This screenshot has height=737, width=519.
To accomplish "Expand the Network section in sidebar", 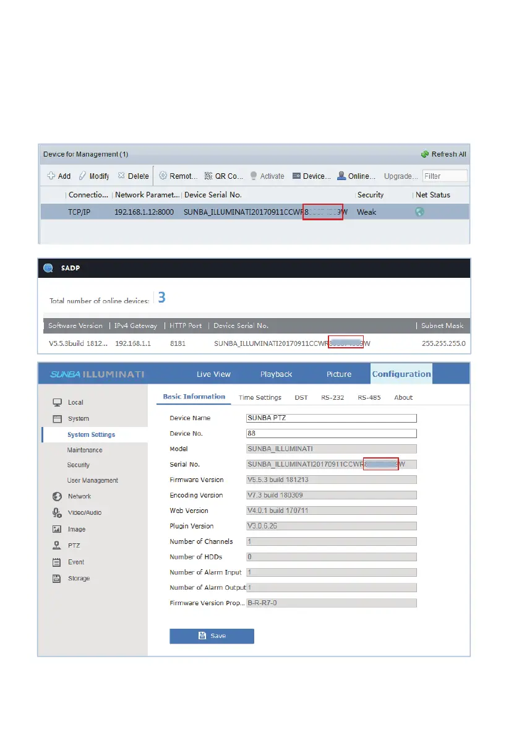I will point(79,496).
